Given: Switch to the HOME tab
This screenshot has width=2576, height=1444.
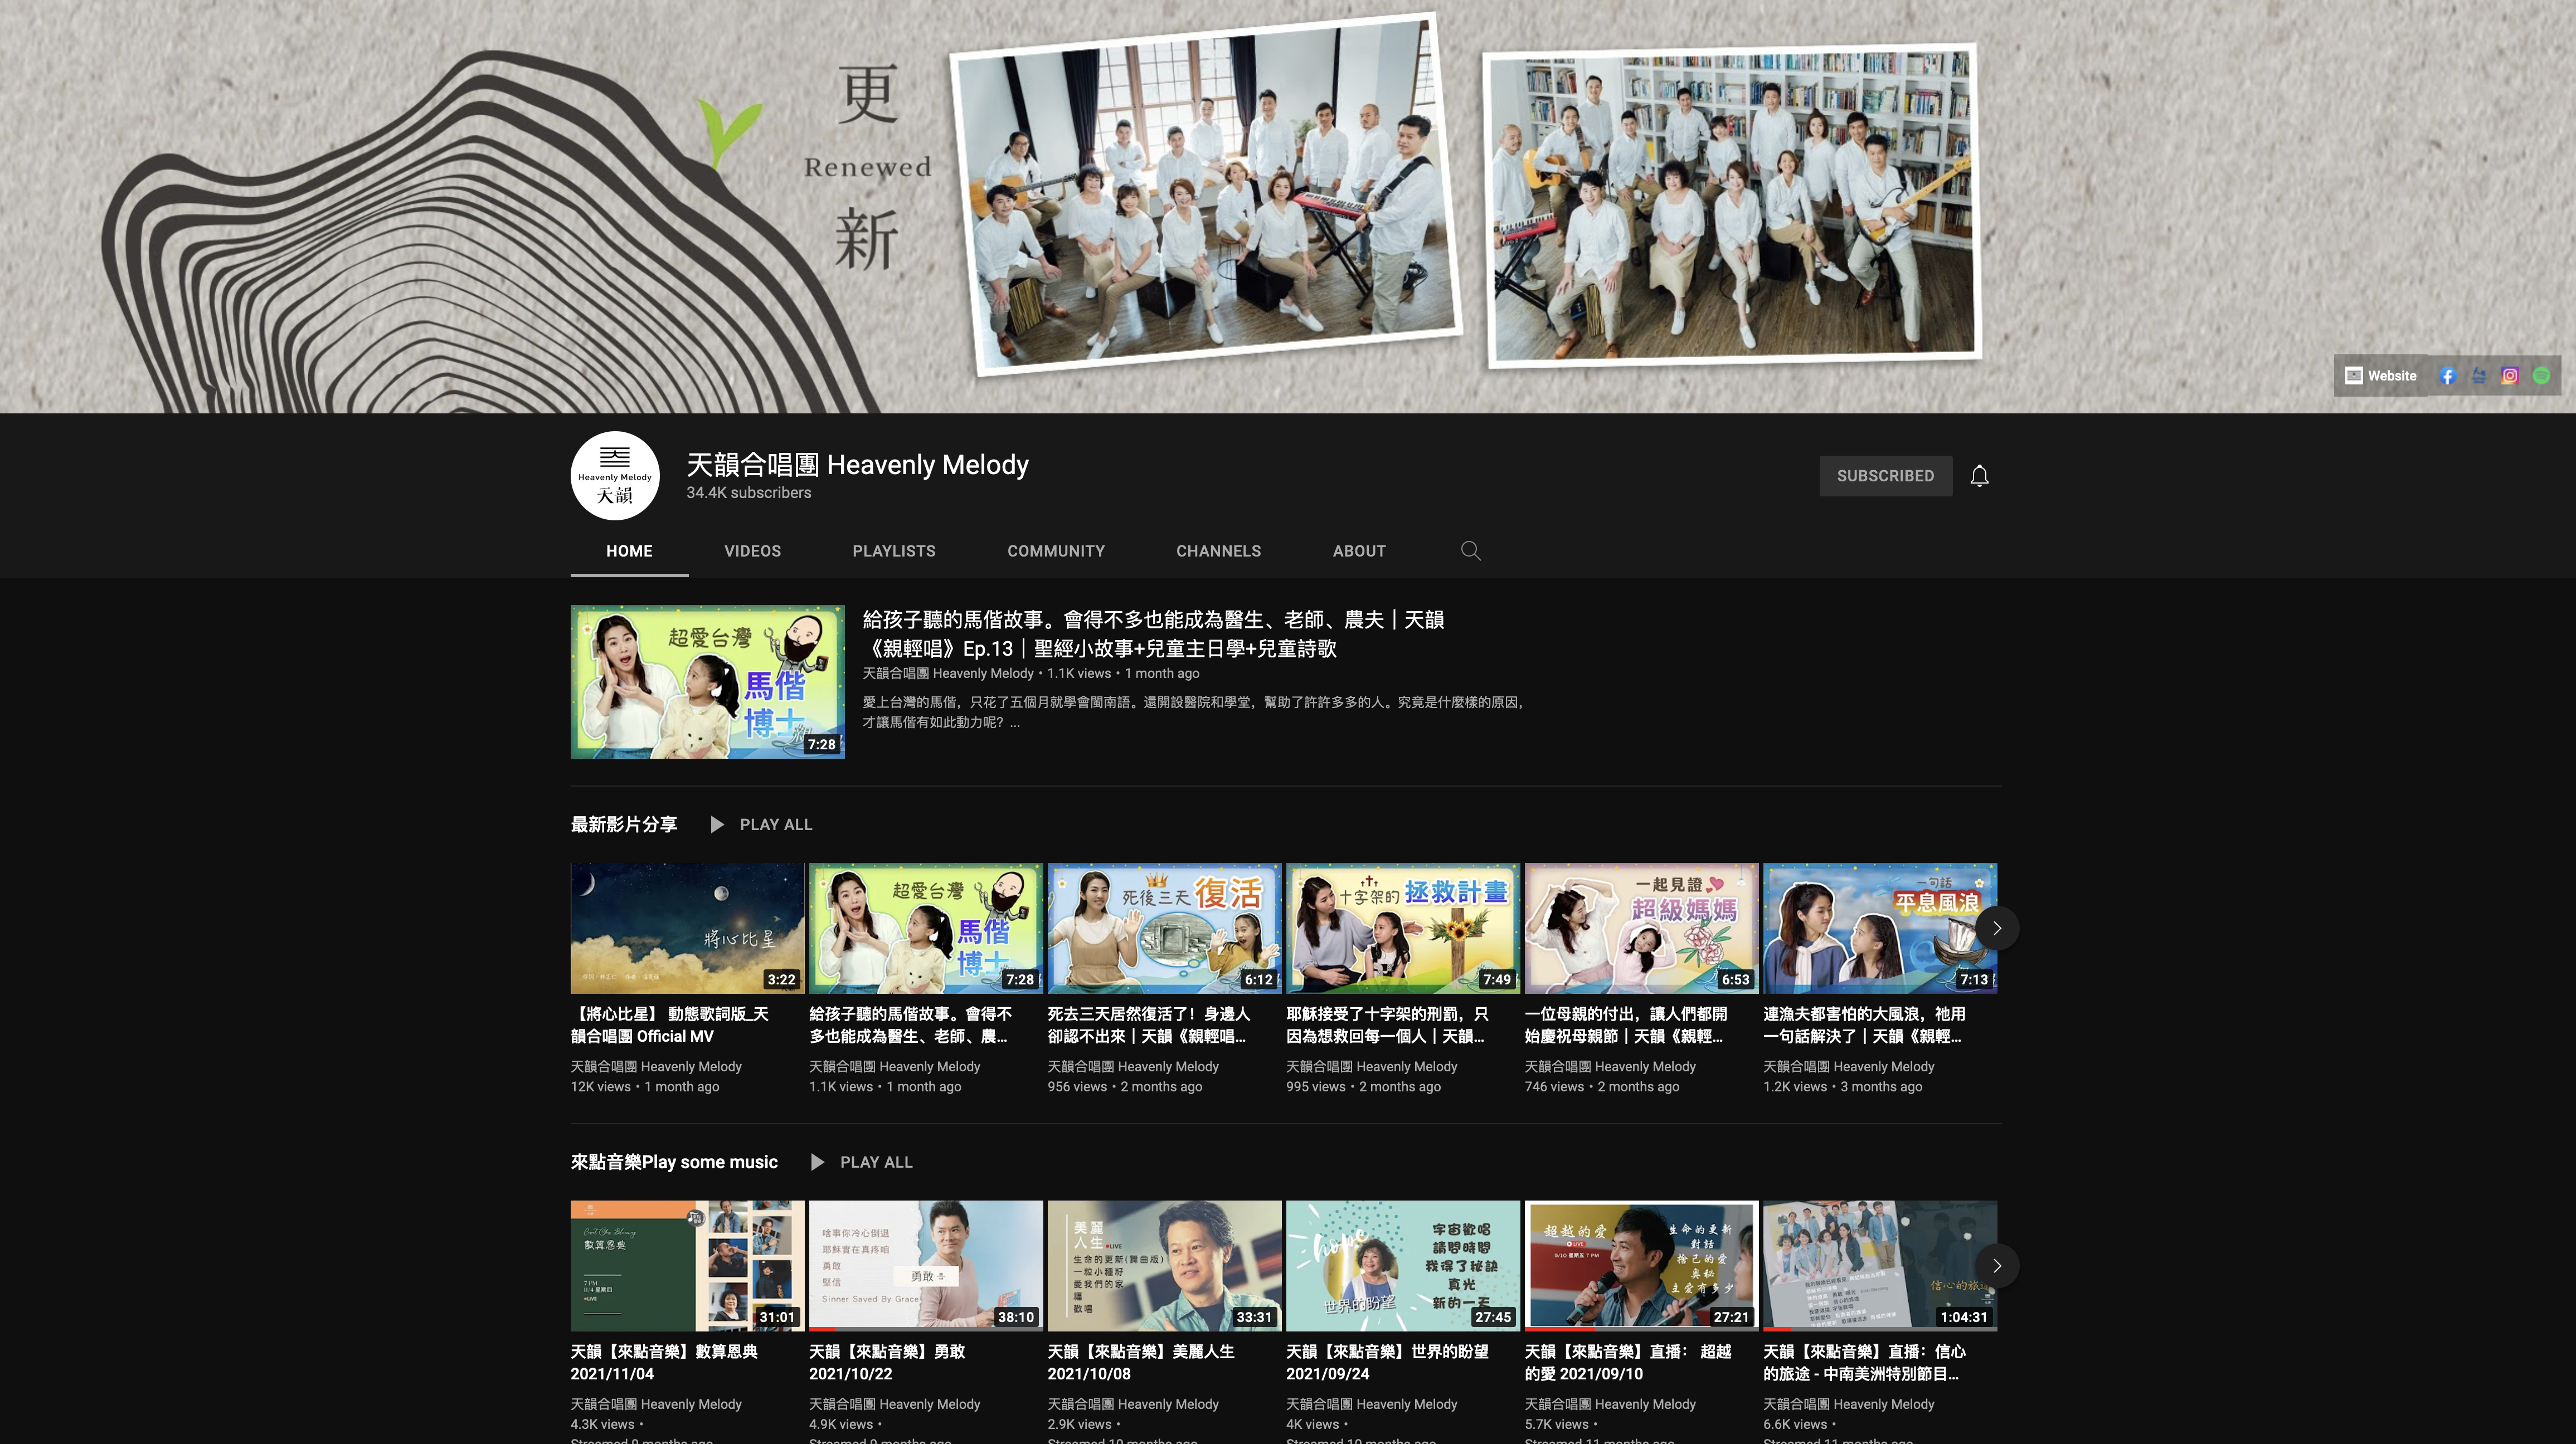Looking at the screenshot, I should [x=629, y=550].
